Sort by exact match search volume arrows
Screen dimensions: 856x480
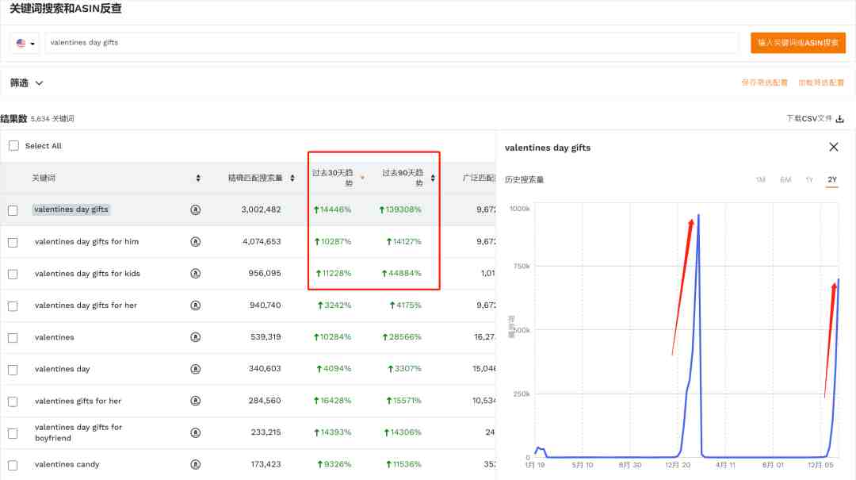[292, 178]
